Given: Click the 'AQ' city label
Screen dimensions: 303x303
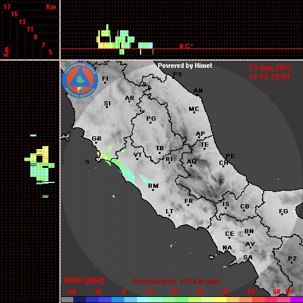Looking at the screenshot, I should tap(191, 162).
